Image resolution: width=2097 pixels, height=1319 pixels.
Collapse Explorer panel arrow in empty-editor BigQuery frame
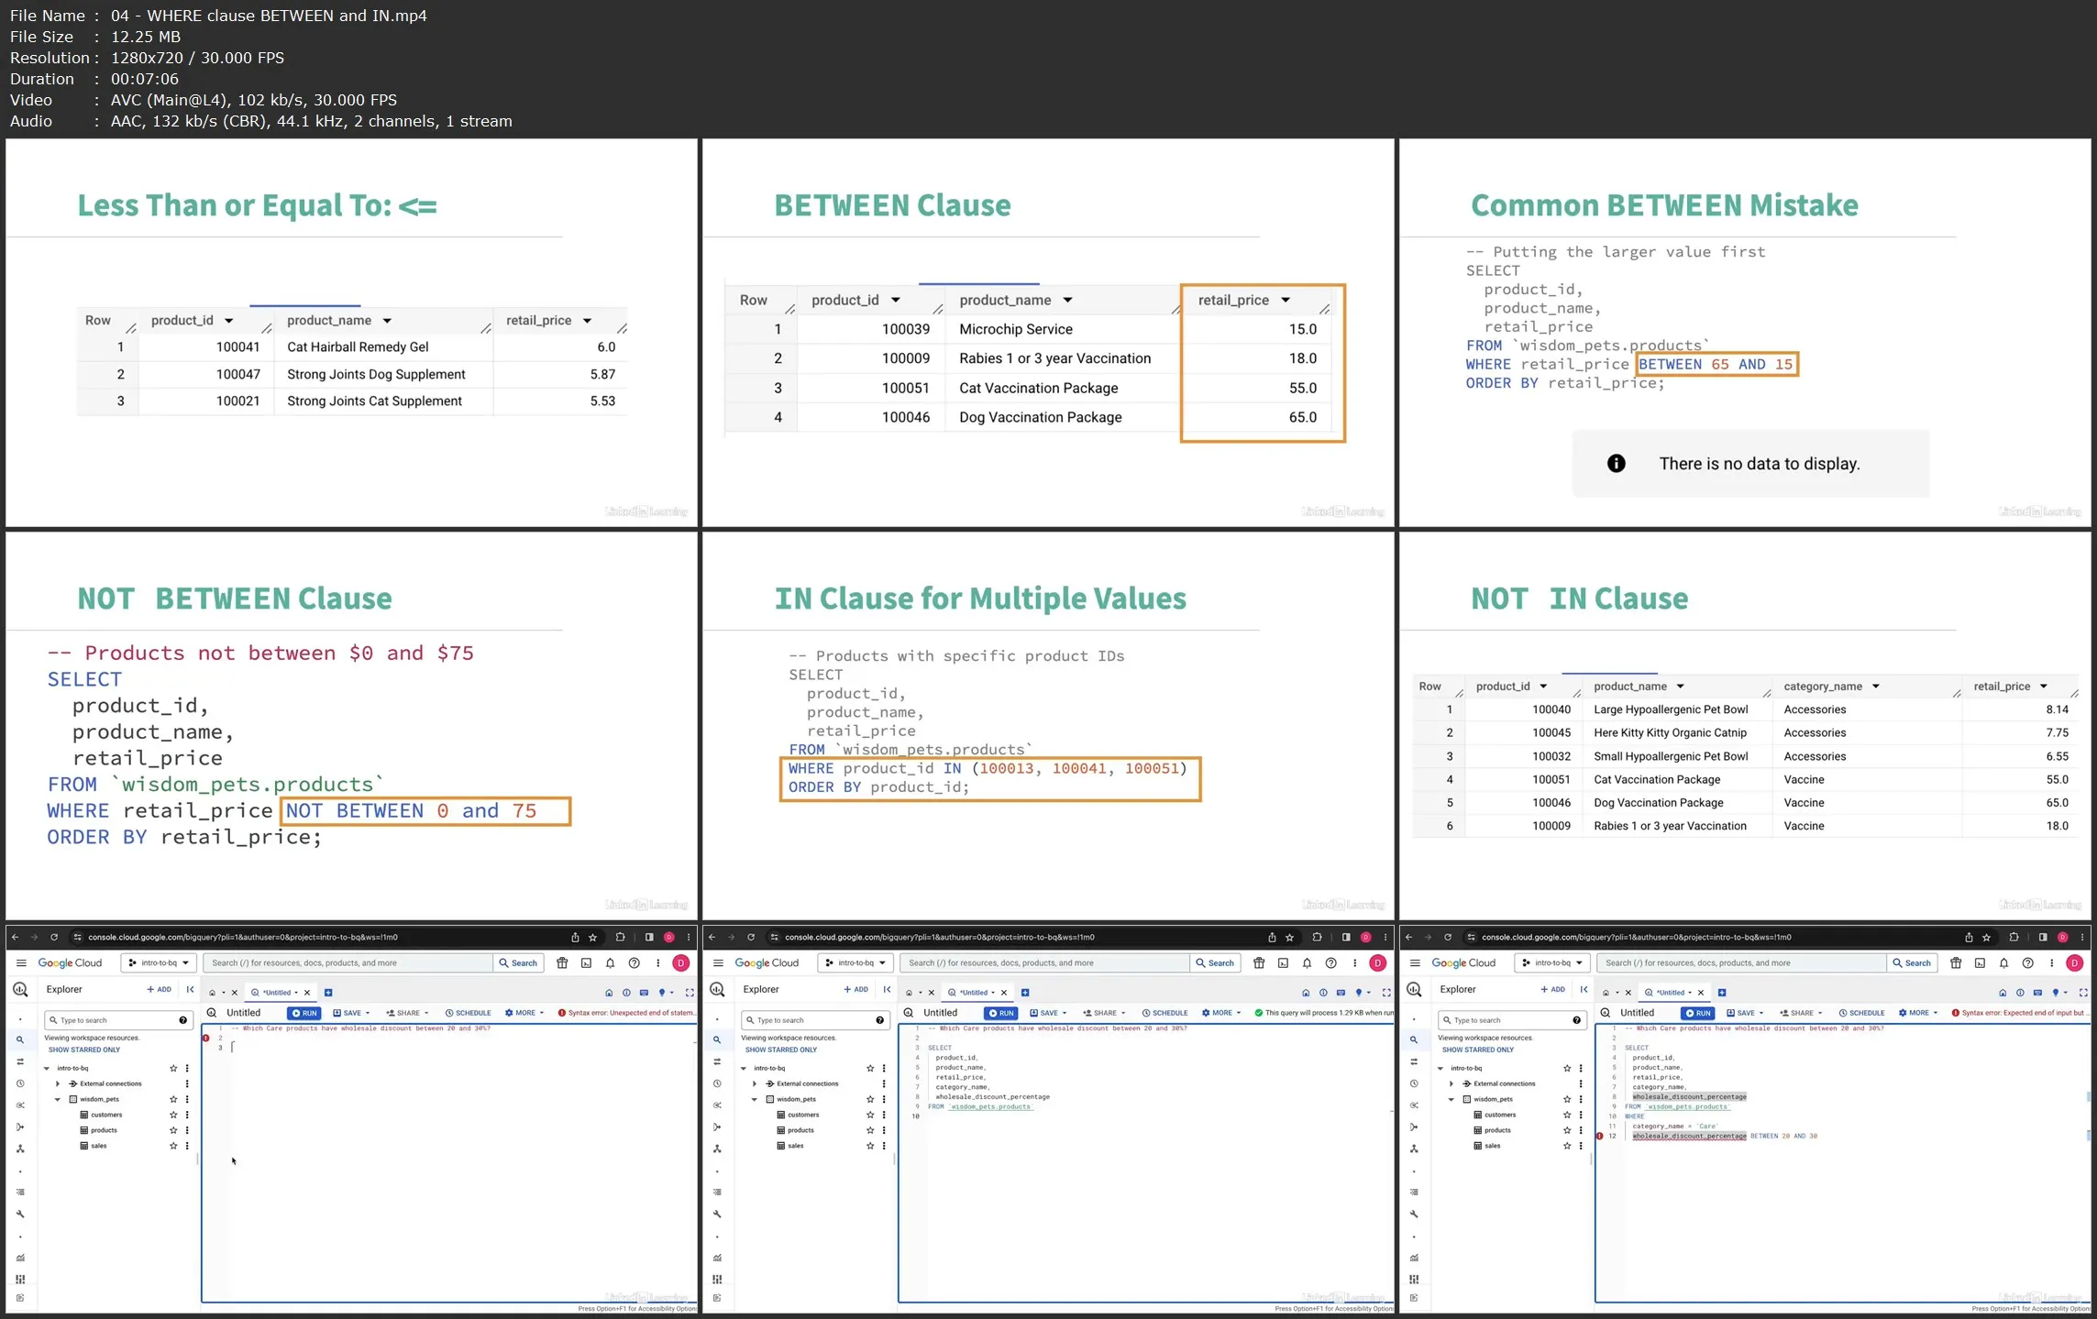coord(190,989)
